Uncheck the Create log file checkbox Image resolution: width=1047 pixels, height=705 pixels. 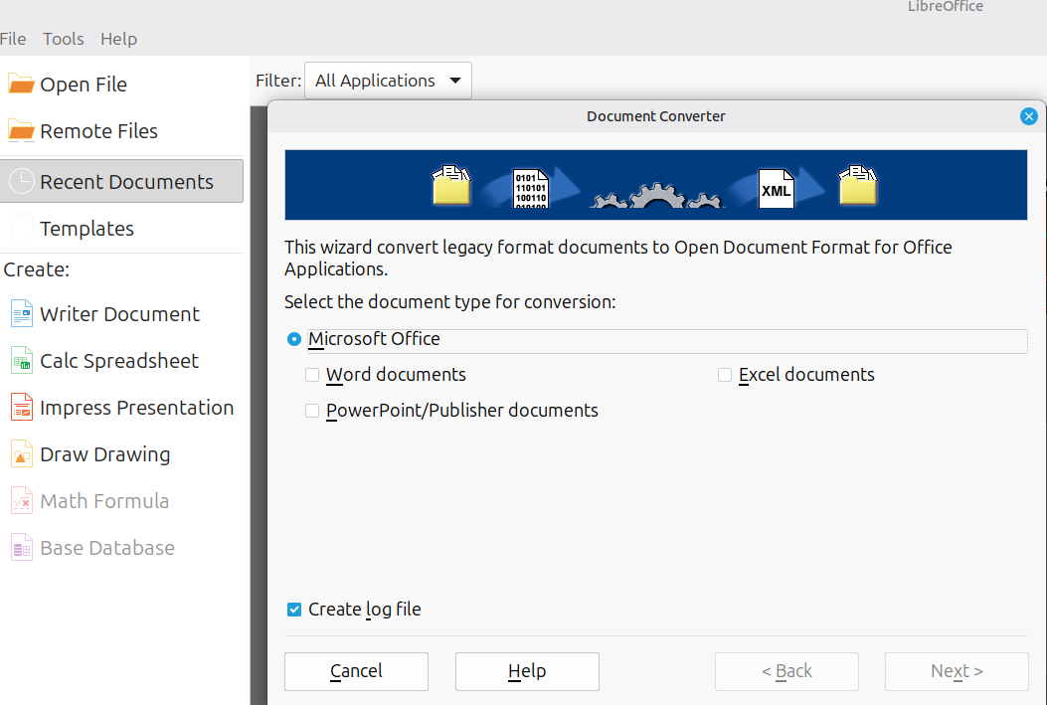(293, 609)
